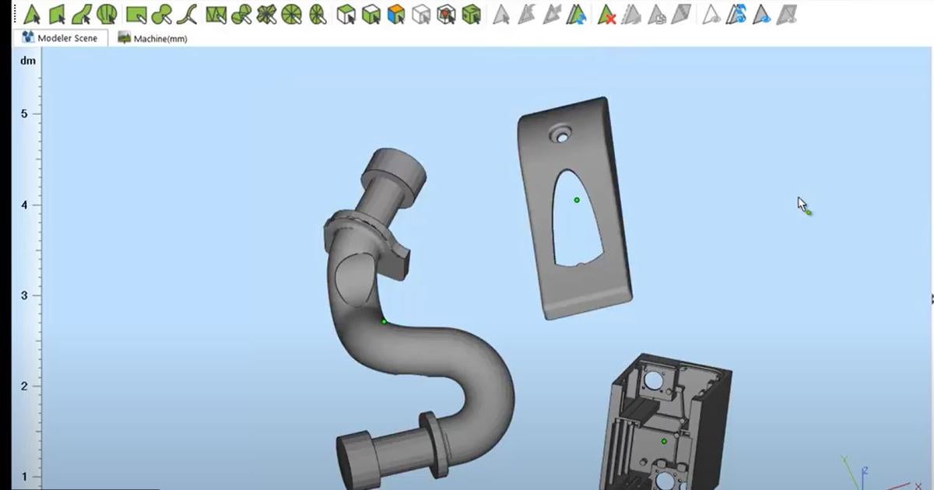The image size is (934, 490).
Task: Switch to the Modeler Scene tab
Action: pyautogui.click(x=60, y=37)
